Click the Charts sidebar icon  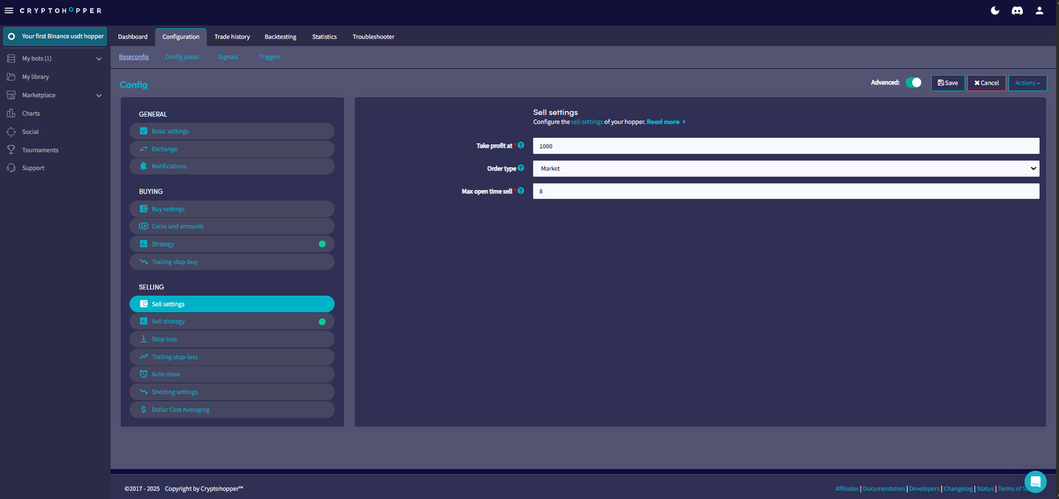point(11,113)
